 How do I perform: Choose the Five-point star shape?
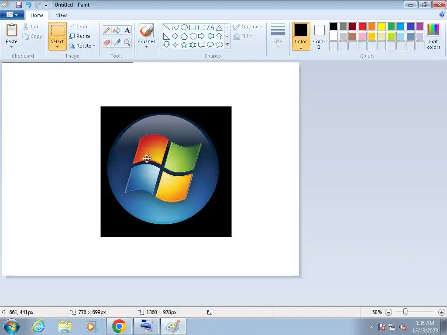click(x=184, y=45)
